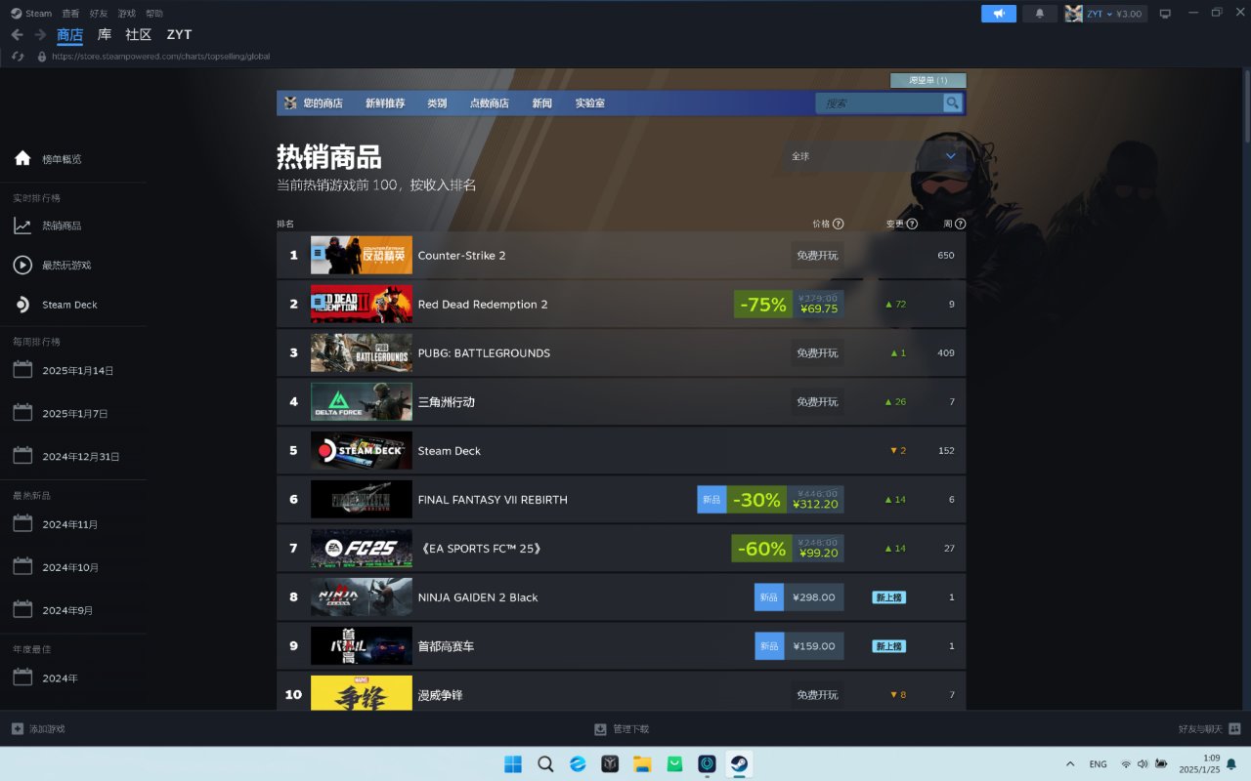Click the play icon beside 最热玩游戏

(22, 265)
